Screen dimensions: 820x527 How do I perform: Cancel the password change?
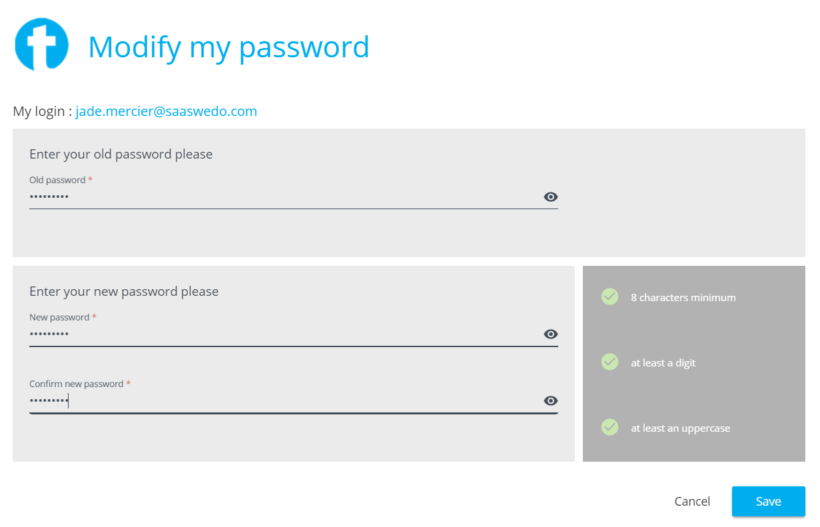pos(692,502)
